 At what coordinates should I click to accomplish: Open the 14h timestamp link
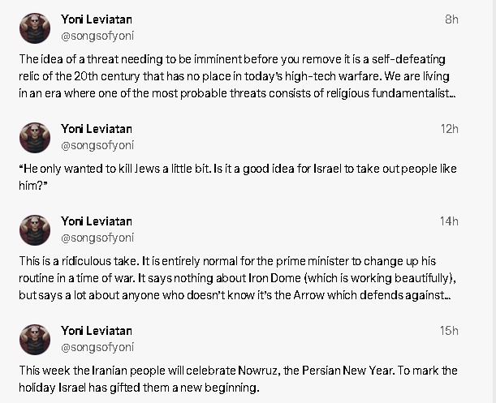(449, 221)
